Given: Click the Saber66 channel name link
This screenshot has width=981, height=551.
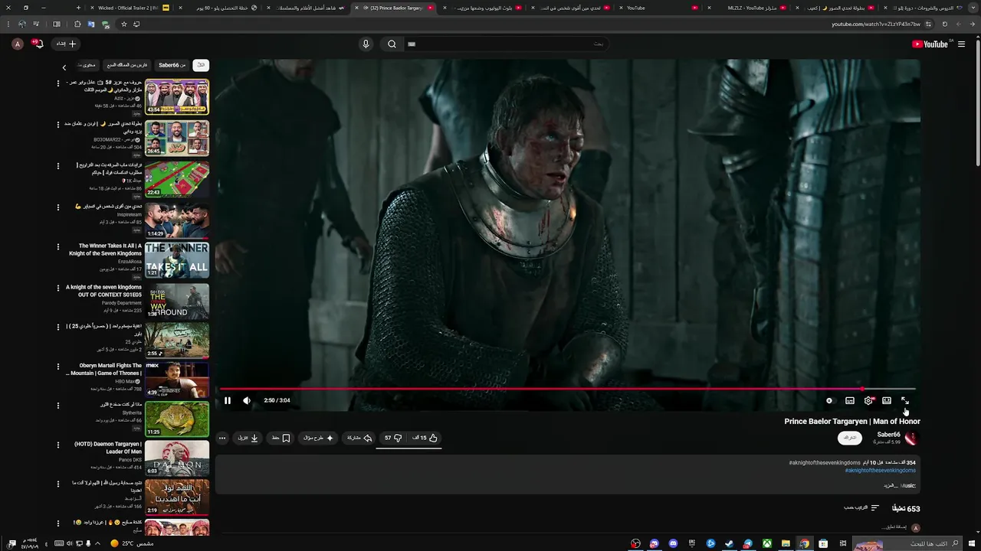Looking at the screenshot, I should (889, 435).
